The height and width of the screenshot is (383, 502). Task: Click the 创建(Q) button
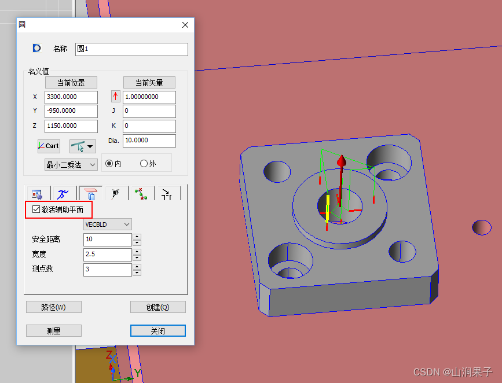(158, 307)
